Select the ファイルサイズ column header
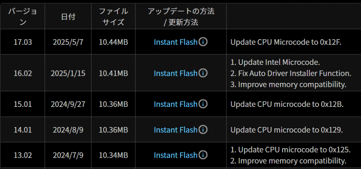Image resolution: width=361 pixels, height=169 pixels. coord(113,16)
